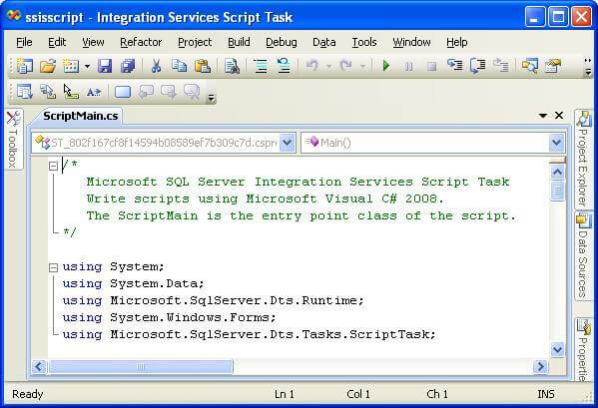Image resolution: width=598 pixels, height=408 pixels.
Task: Open the Toolbox side panel
Action: pos(13,140)
